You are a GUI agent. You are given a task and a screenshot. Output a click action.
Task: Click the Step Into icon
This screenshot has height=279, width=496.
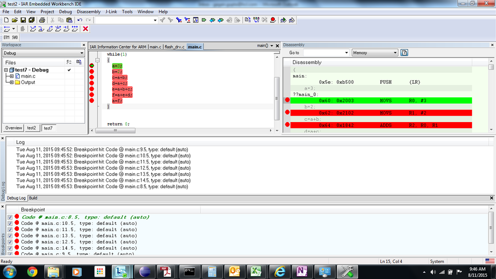[x=41, y=29]
